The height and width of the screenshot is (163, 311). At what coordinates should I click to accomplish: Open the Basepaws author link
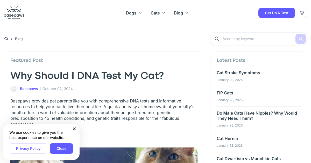click(29, 89)
